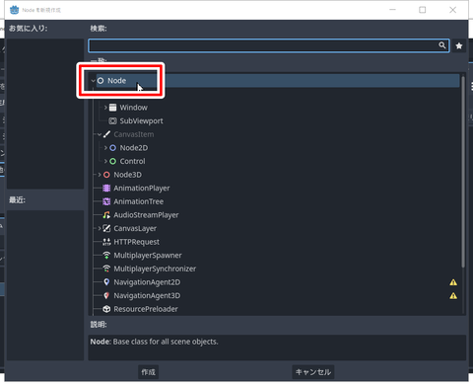This screenshot has height=386, width=473.
Task: Toggle the favorite star button
Action: tap(459, 45)
